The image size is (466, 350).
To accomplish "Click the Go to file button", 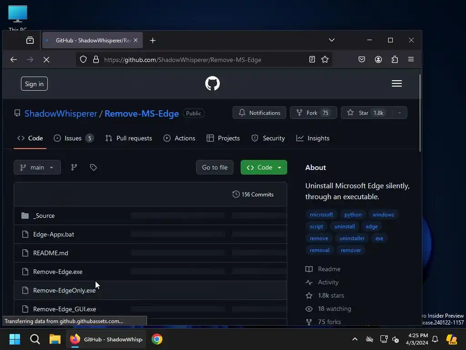I will tap(215, 167).
